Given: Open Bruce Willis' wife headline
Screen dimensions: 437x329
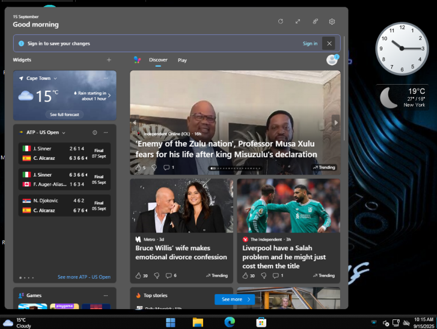Looking at the screenshot, I should 181,253.
